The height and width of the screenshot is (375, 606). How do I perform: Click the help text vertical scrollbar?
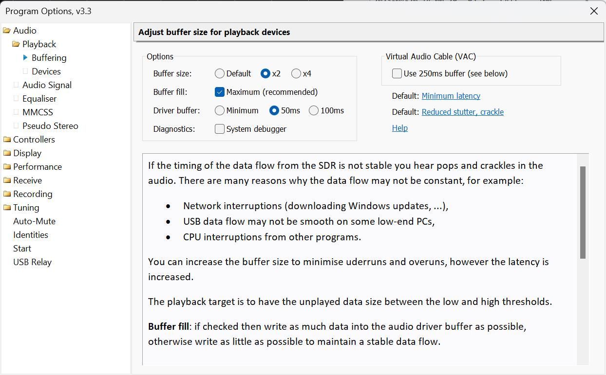pyautogui.click(x=583, y=212)
